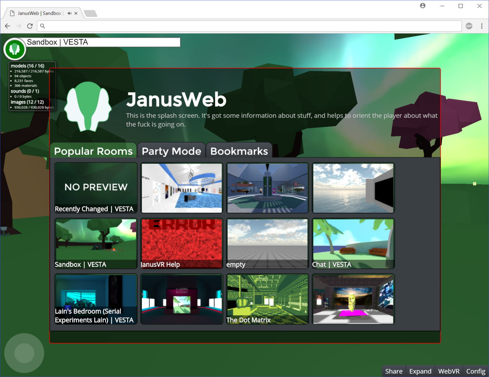489x377 pixels.
Task: Open the room with yellow figure on magenta mat
Action: 353,299
